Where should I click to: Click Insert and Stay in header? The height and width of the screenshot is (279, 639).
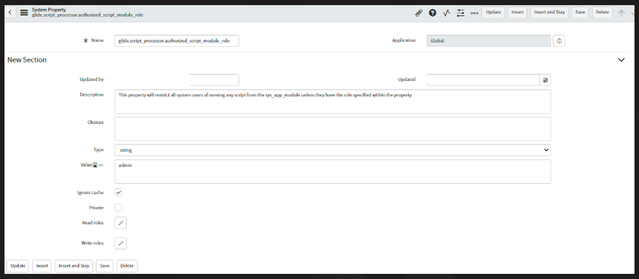(x=550, y=12)
